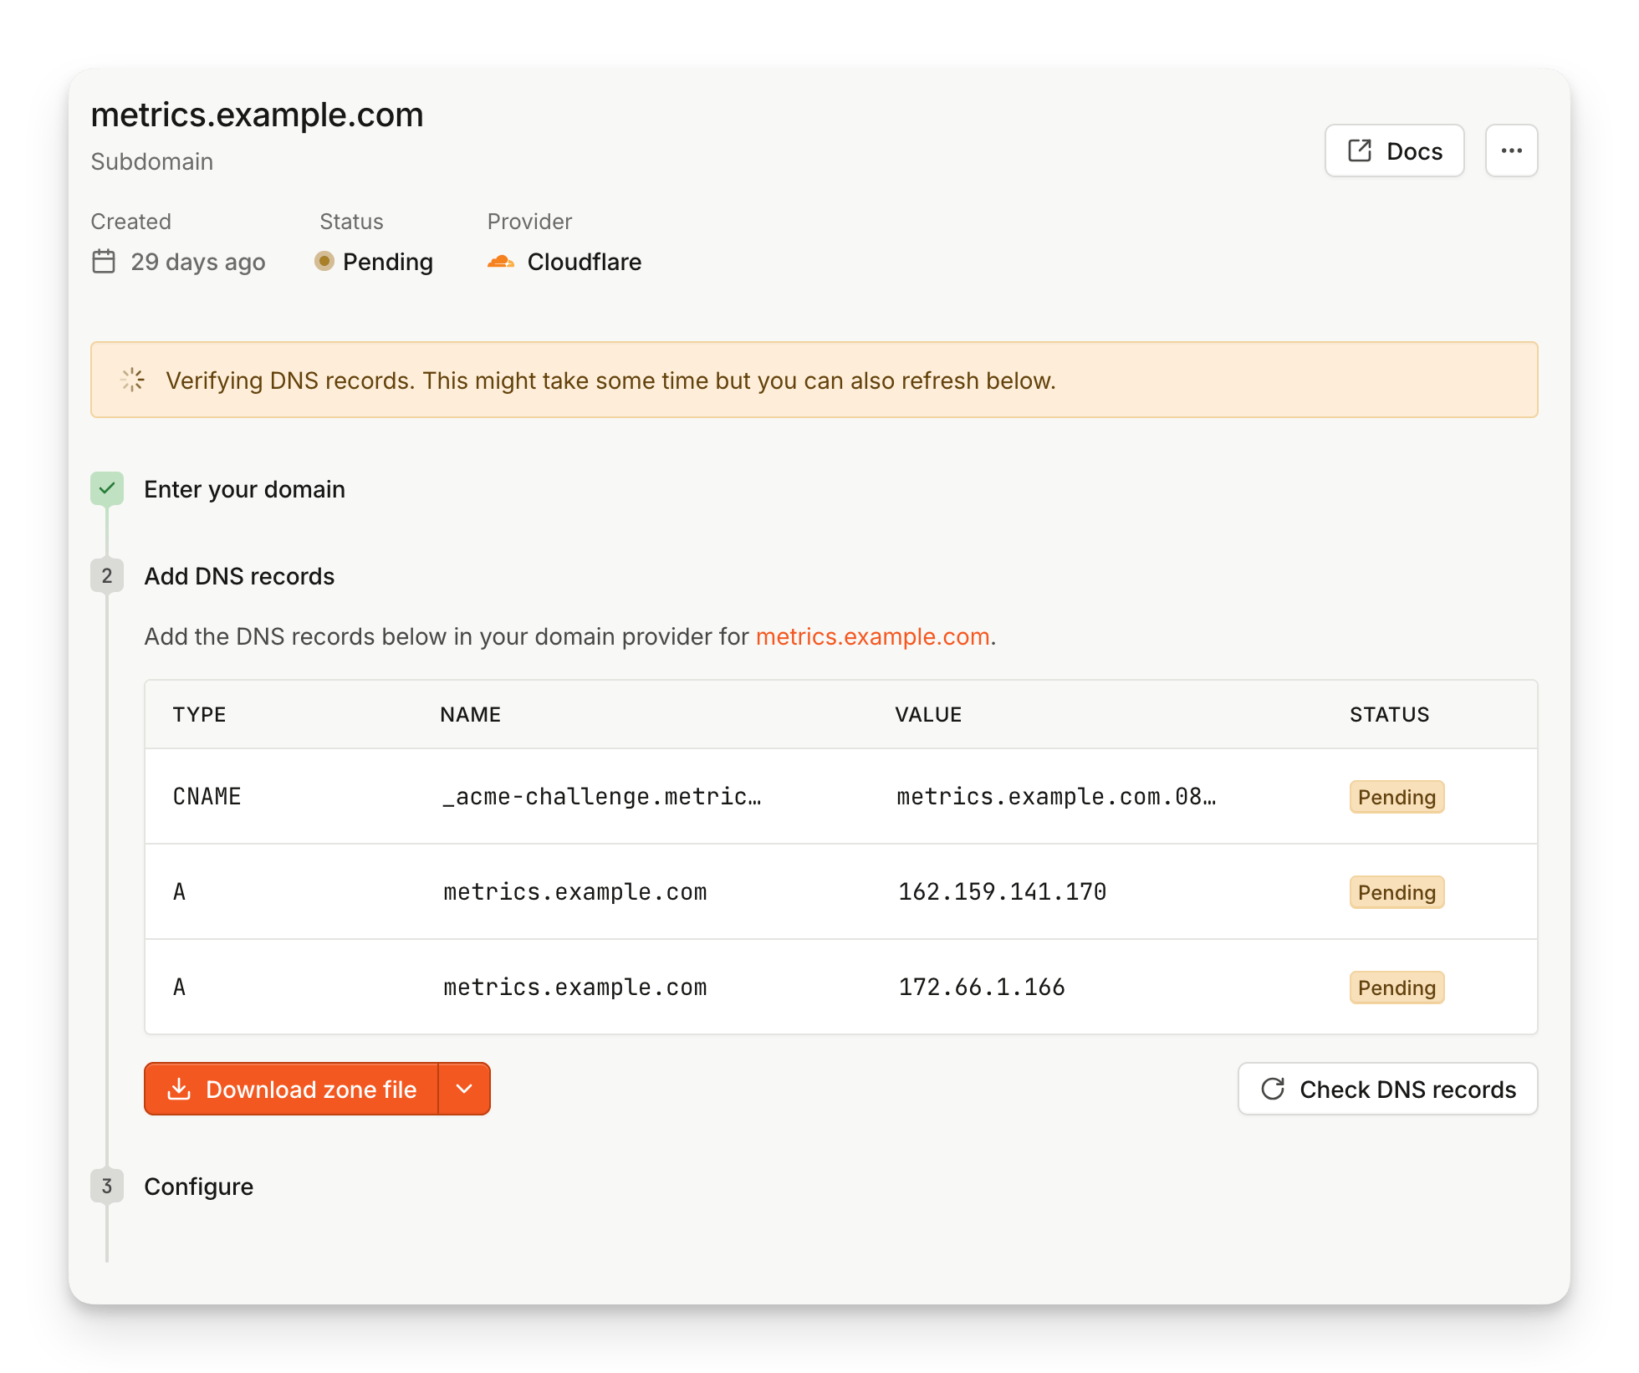This screenshot has height=1373, width=1639.
Task: Click the calendar icon beside 29 days ago
Action: (104, 262)
